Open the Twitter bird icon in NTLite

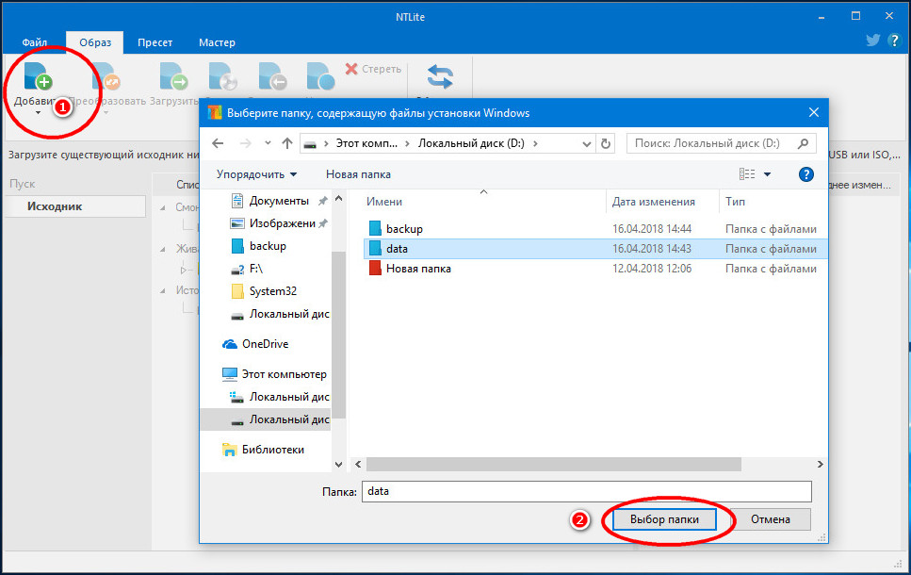tap(872, 41)
